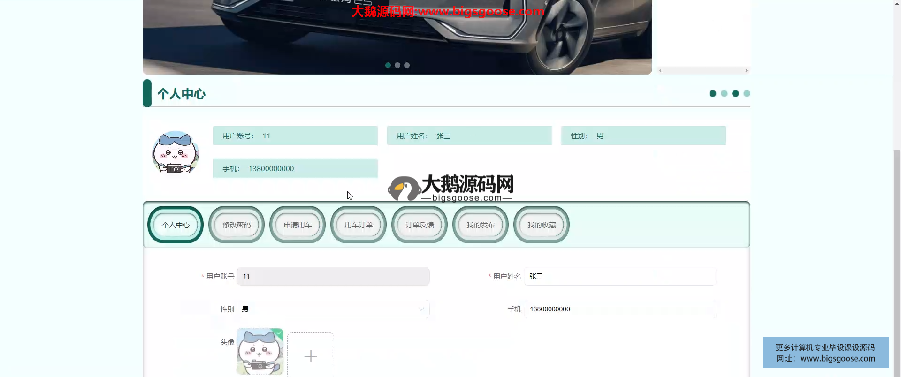
Task: Go to the 用车订单 tab
Action: pos(359,225)
